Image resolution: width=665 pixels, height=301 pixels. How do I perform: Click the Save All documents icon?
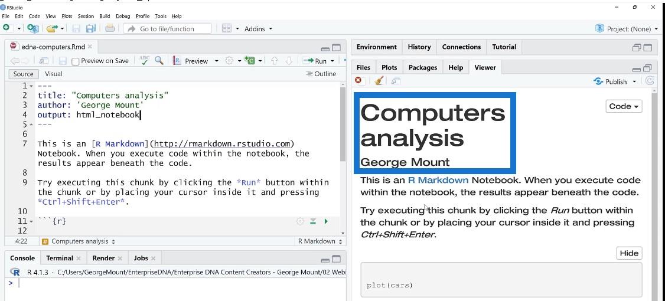click(x=90, y=28)
